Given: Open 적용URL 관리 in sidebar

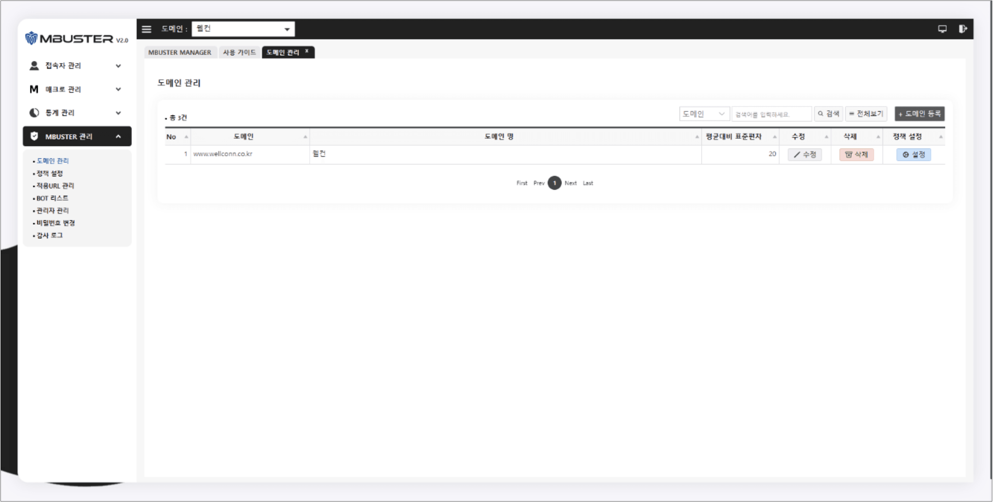Looking at the screenshot, I should point(55,186).
